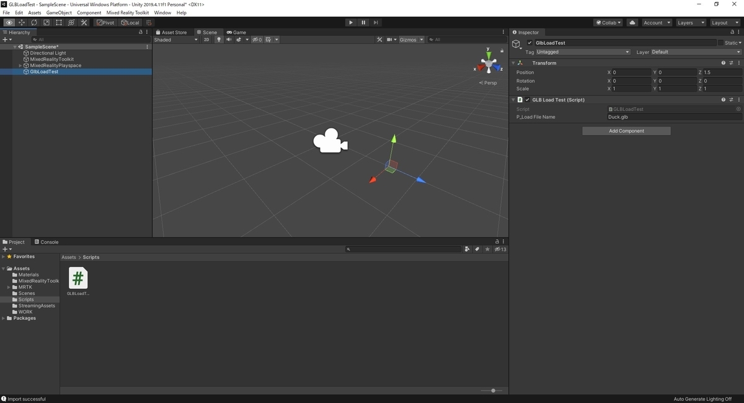Open Transform component help icon
Viewport: 744px width, 403px height.
coord(724,63)
